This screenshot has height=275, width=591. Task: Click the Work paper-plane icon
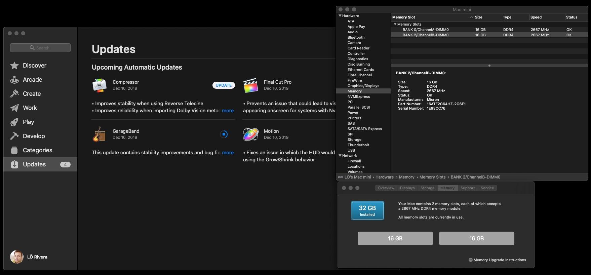(x=14, y=108)
